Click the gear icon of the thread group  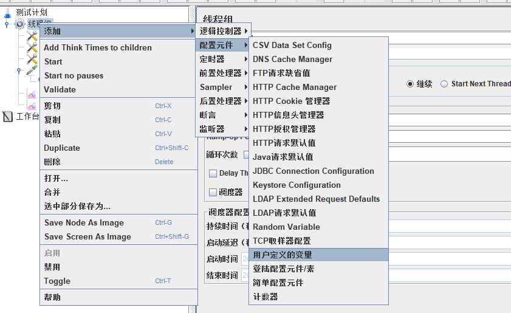pyautogui.click(x=19, y=24)
